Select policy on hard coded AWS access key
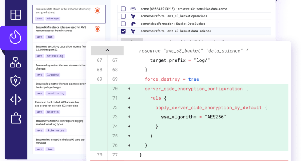The width and height of the screenshot is (303, 161). pyautogui.click(x=57, y=104)
